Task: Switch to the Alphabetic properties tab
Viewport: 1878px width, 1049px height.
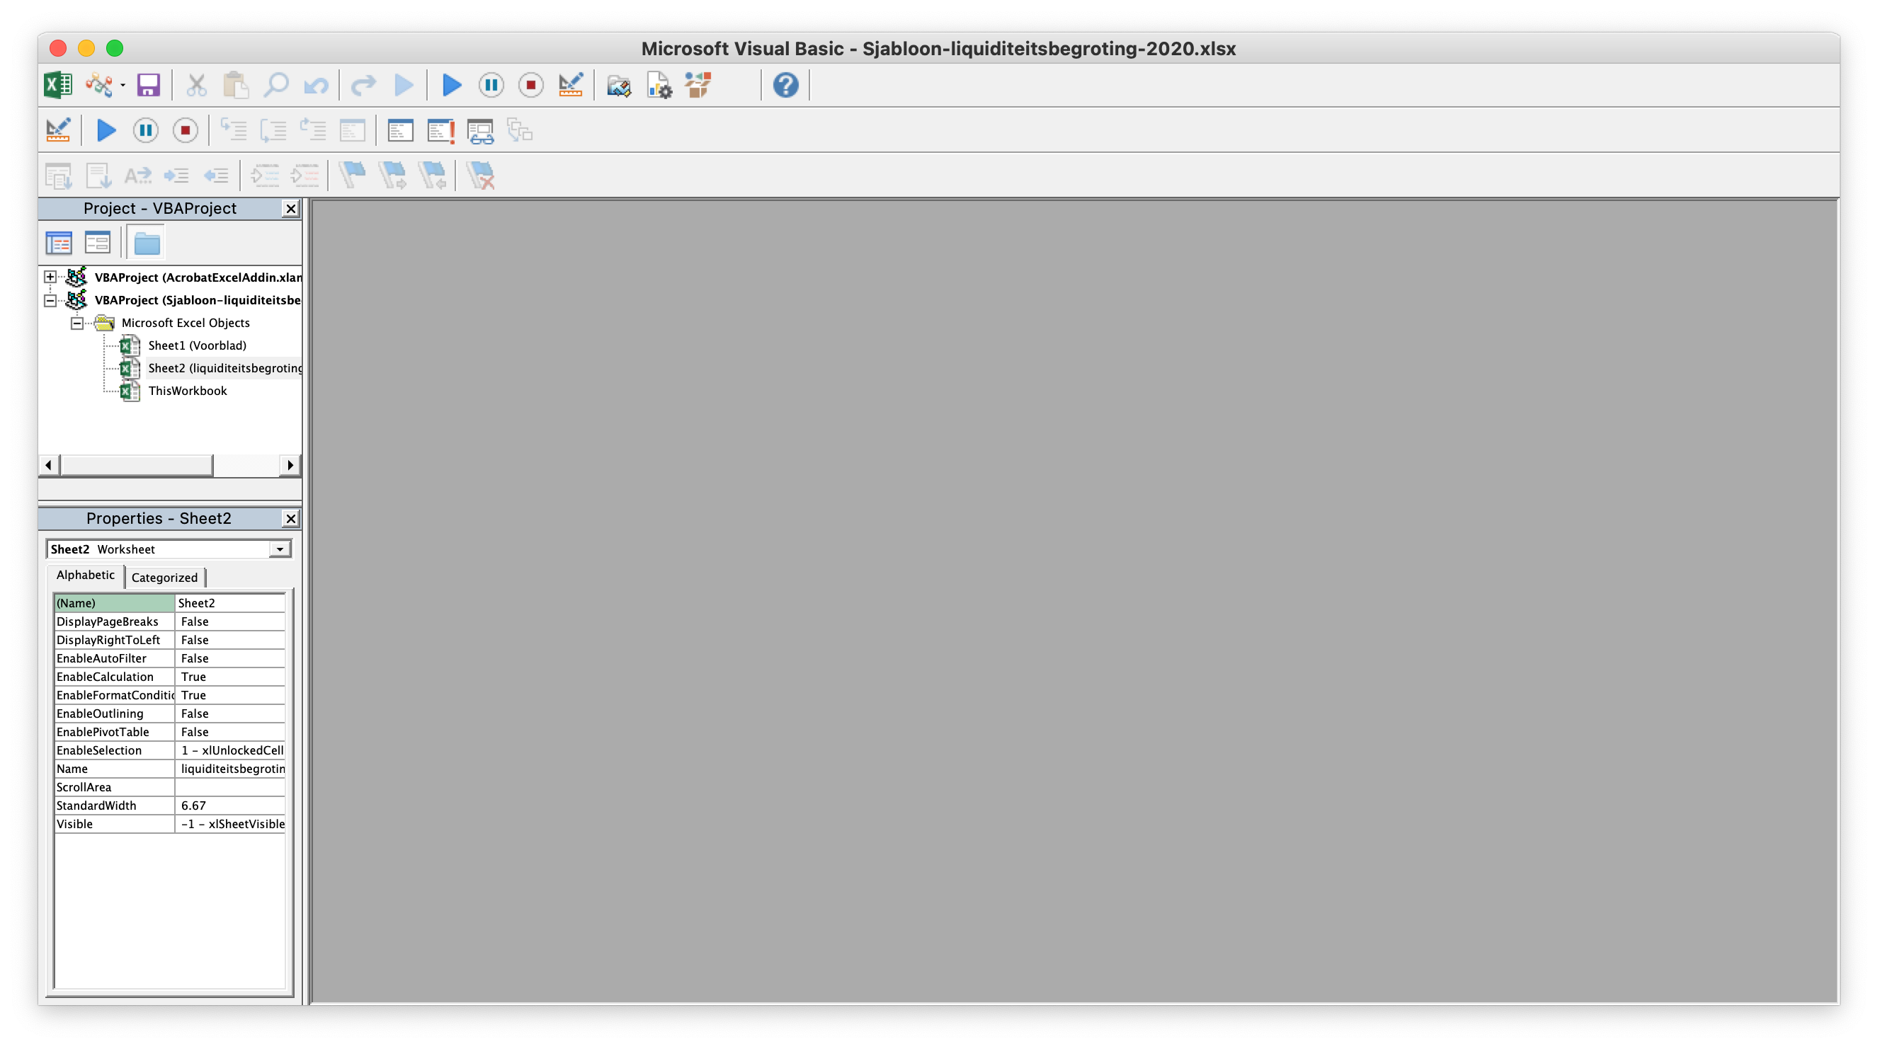Action: point(85,575)
